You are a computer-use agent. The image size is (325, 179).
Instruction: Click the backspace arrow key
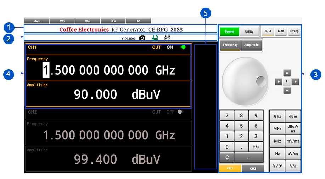249,158
